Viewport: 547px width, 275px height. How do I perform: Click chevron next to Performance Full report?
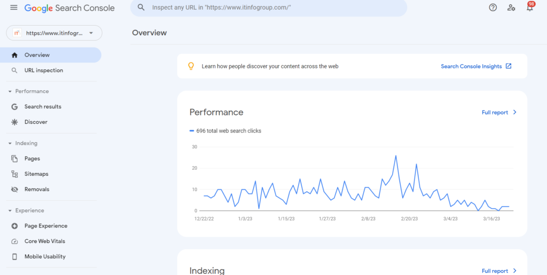tap(514, 112)
